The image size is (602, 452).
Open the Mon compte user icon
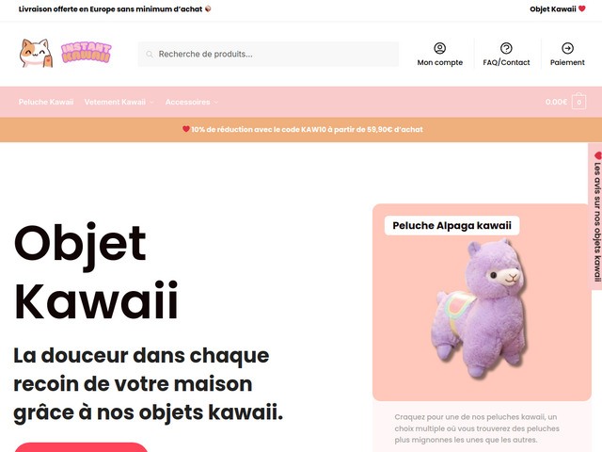click(439, 48)
